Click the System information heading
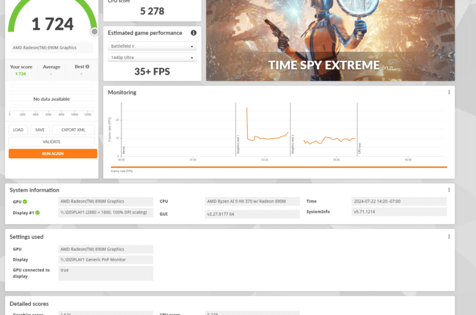 coord(34,190)
